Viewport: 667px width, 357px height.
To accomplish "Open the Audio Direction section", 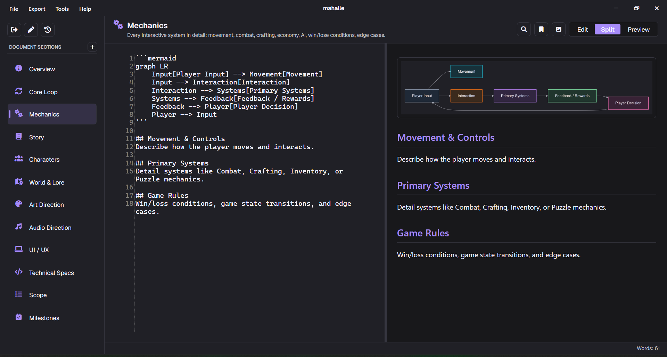I will tap(52, 227).
